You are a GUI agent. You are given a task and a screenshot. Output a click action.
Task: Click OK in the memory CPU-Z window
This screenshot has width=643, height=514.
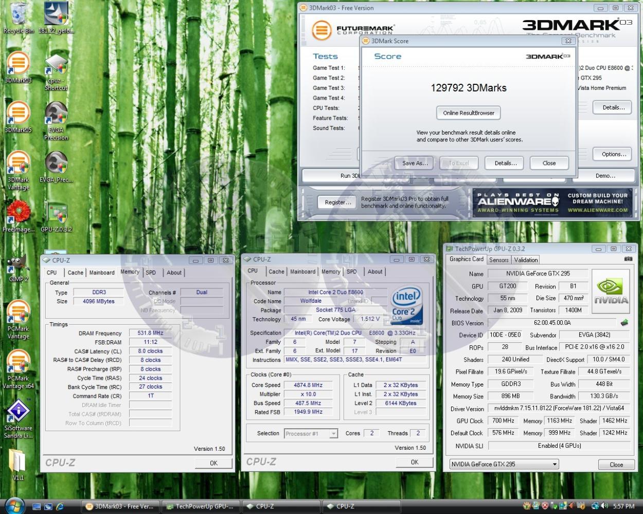213,463
